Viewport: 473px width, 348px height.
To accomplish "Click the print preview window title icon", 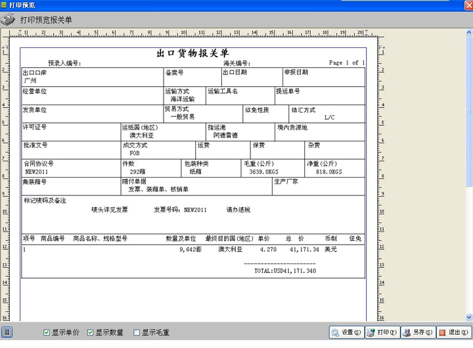I will click(x=4, y=5).
